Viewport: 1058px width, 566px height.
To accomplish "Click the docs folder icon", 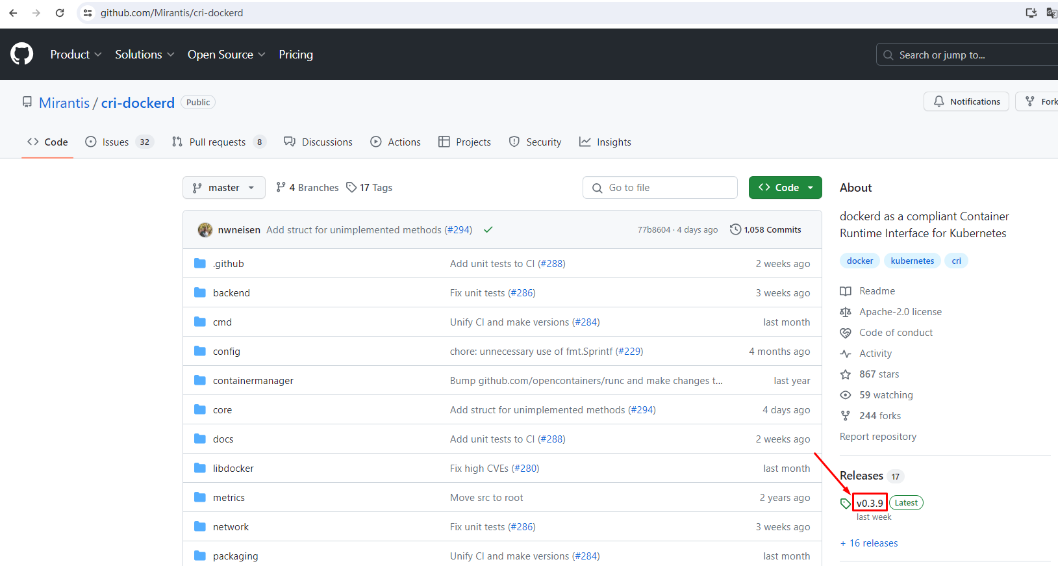I will coord(200,439).
